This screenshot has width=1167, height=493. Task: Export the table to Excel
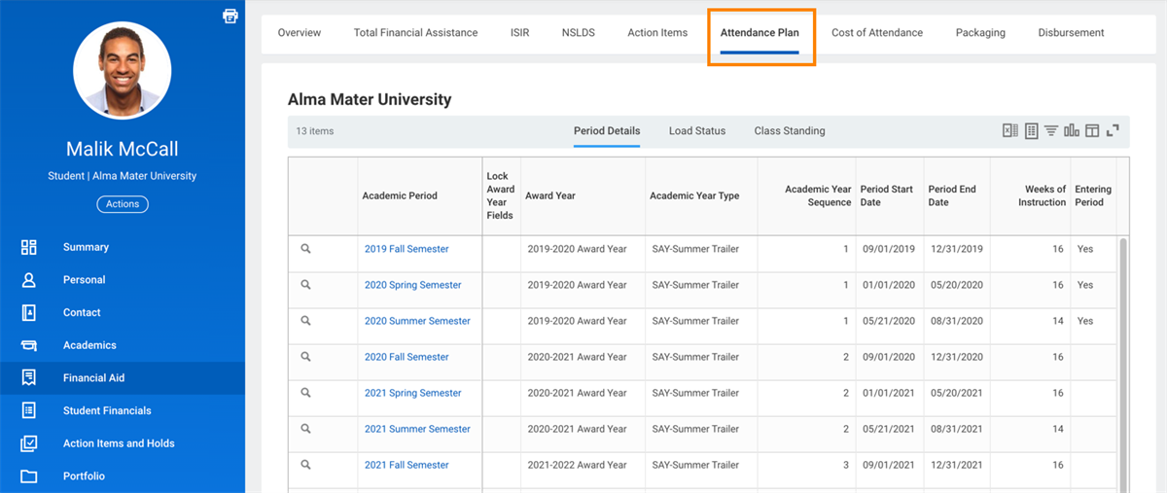point(1010,130)
